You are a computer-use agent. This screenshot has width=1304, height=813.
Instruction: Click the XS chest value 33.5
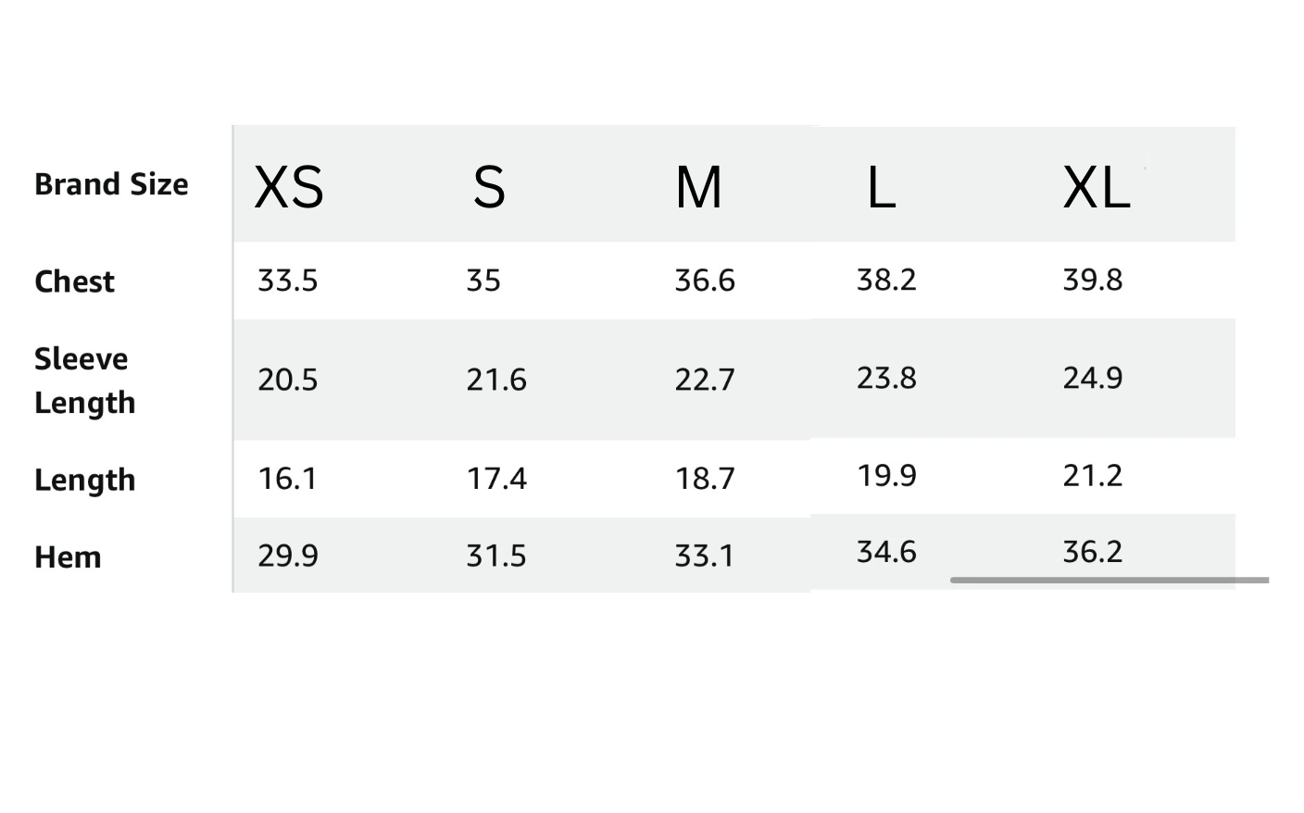click(287, 281)
